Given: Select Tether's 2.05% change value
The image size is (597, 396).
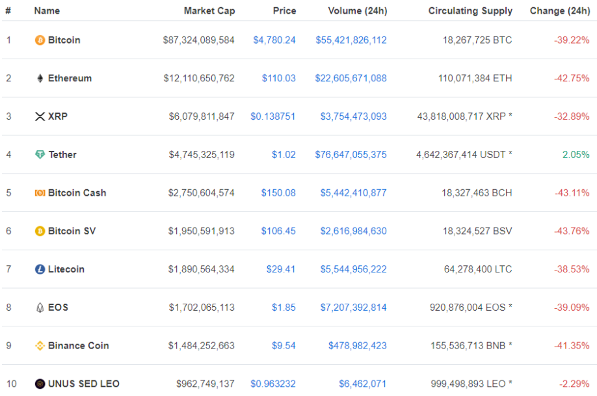Looking at the screenshot, I should tap(576, 154).
